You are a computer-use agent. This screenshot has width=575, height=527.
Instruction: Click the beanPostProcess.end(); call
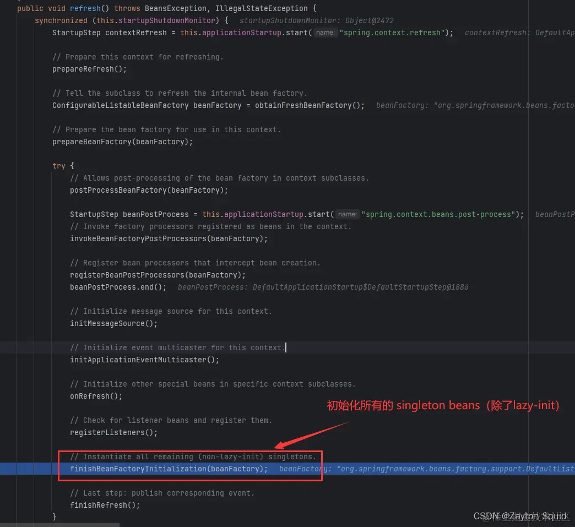(118, 287)
